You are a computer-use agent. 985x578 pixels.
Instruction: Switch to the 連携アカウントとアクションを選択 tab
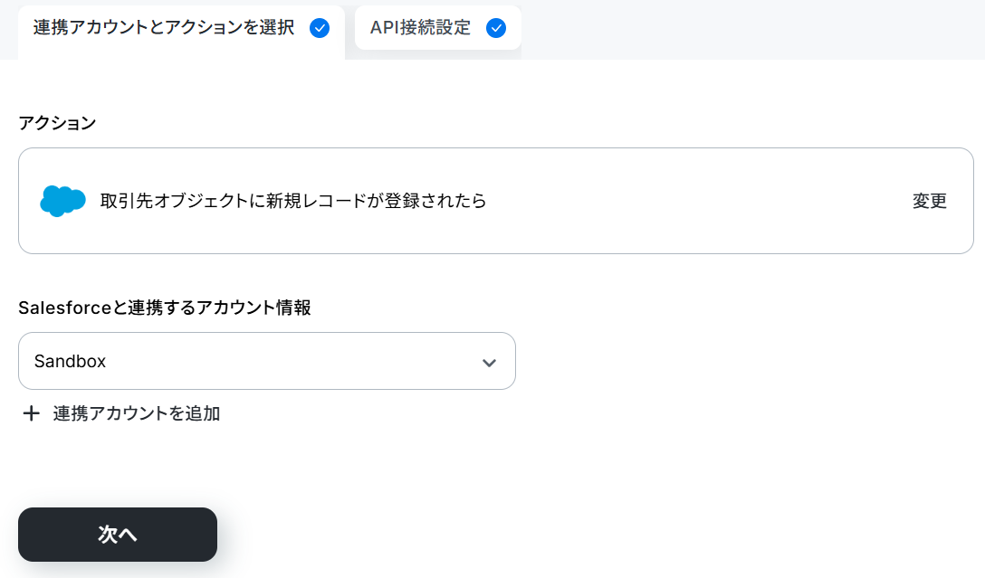(x=182, y=32)
